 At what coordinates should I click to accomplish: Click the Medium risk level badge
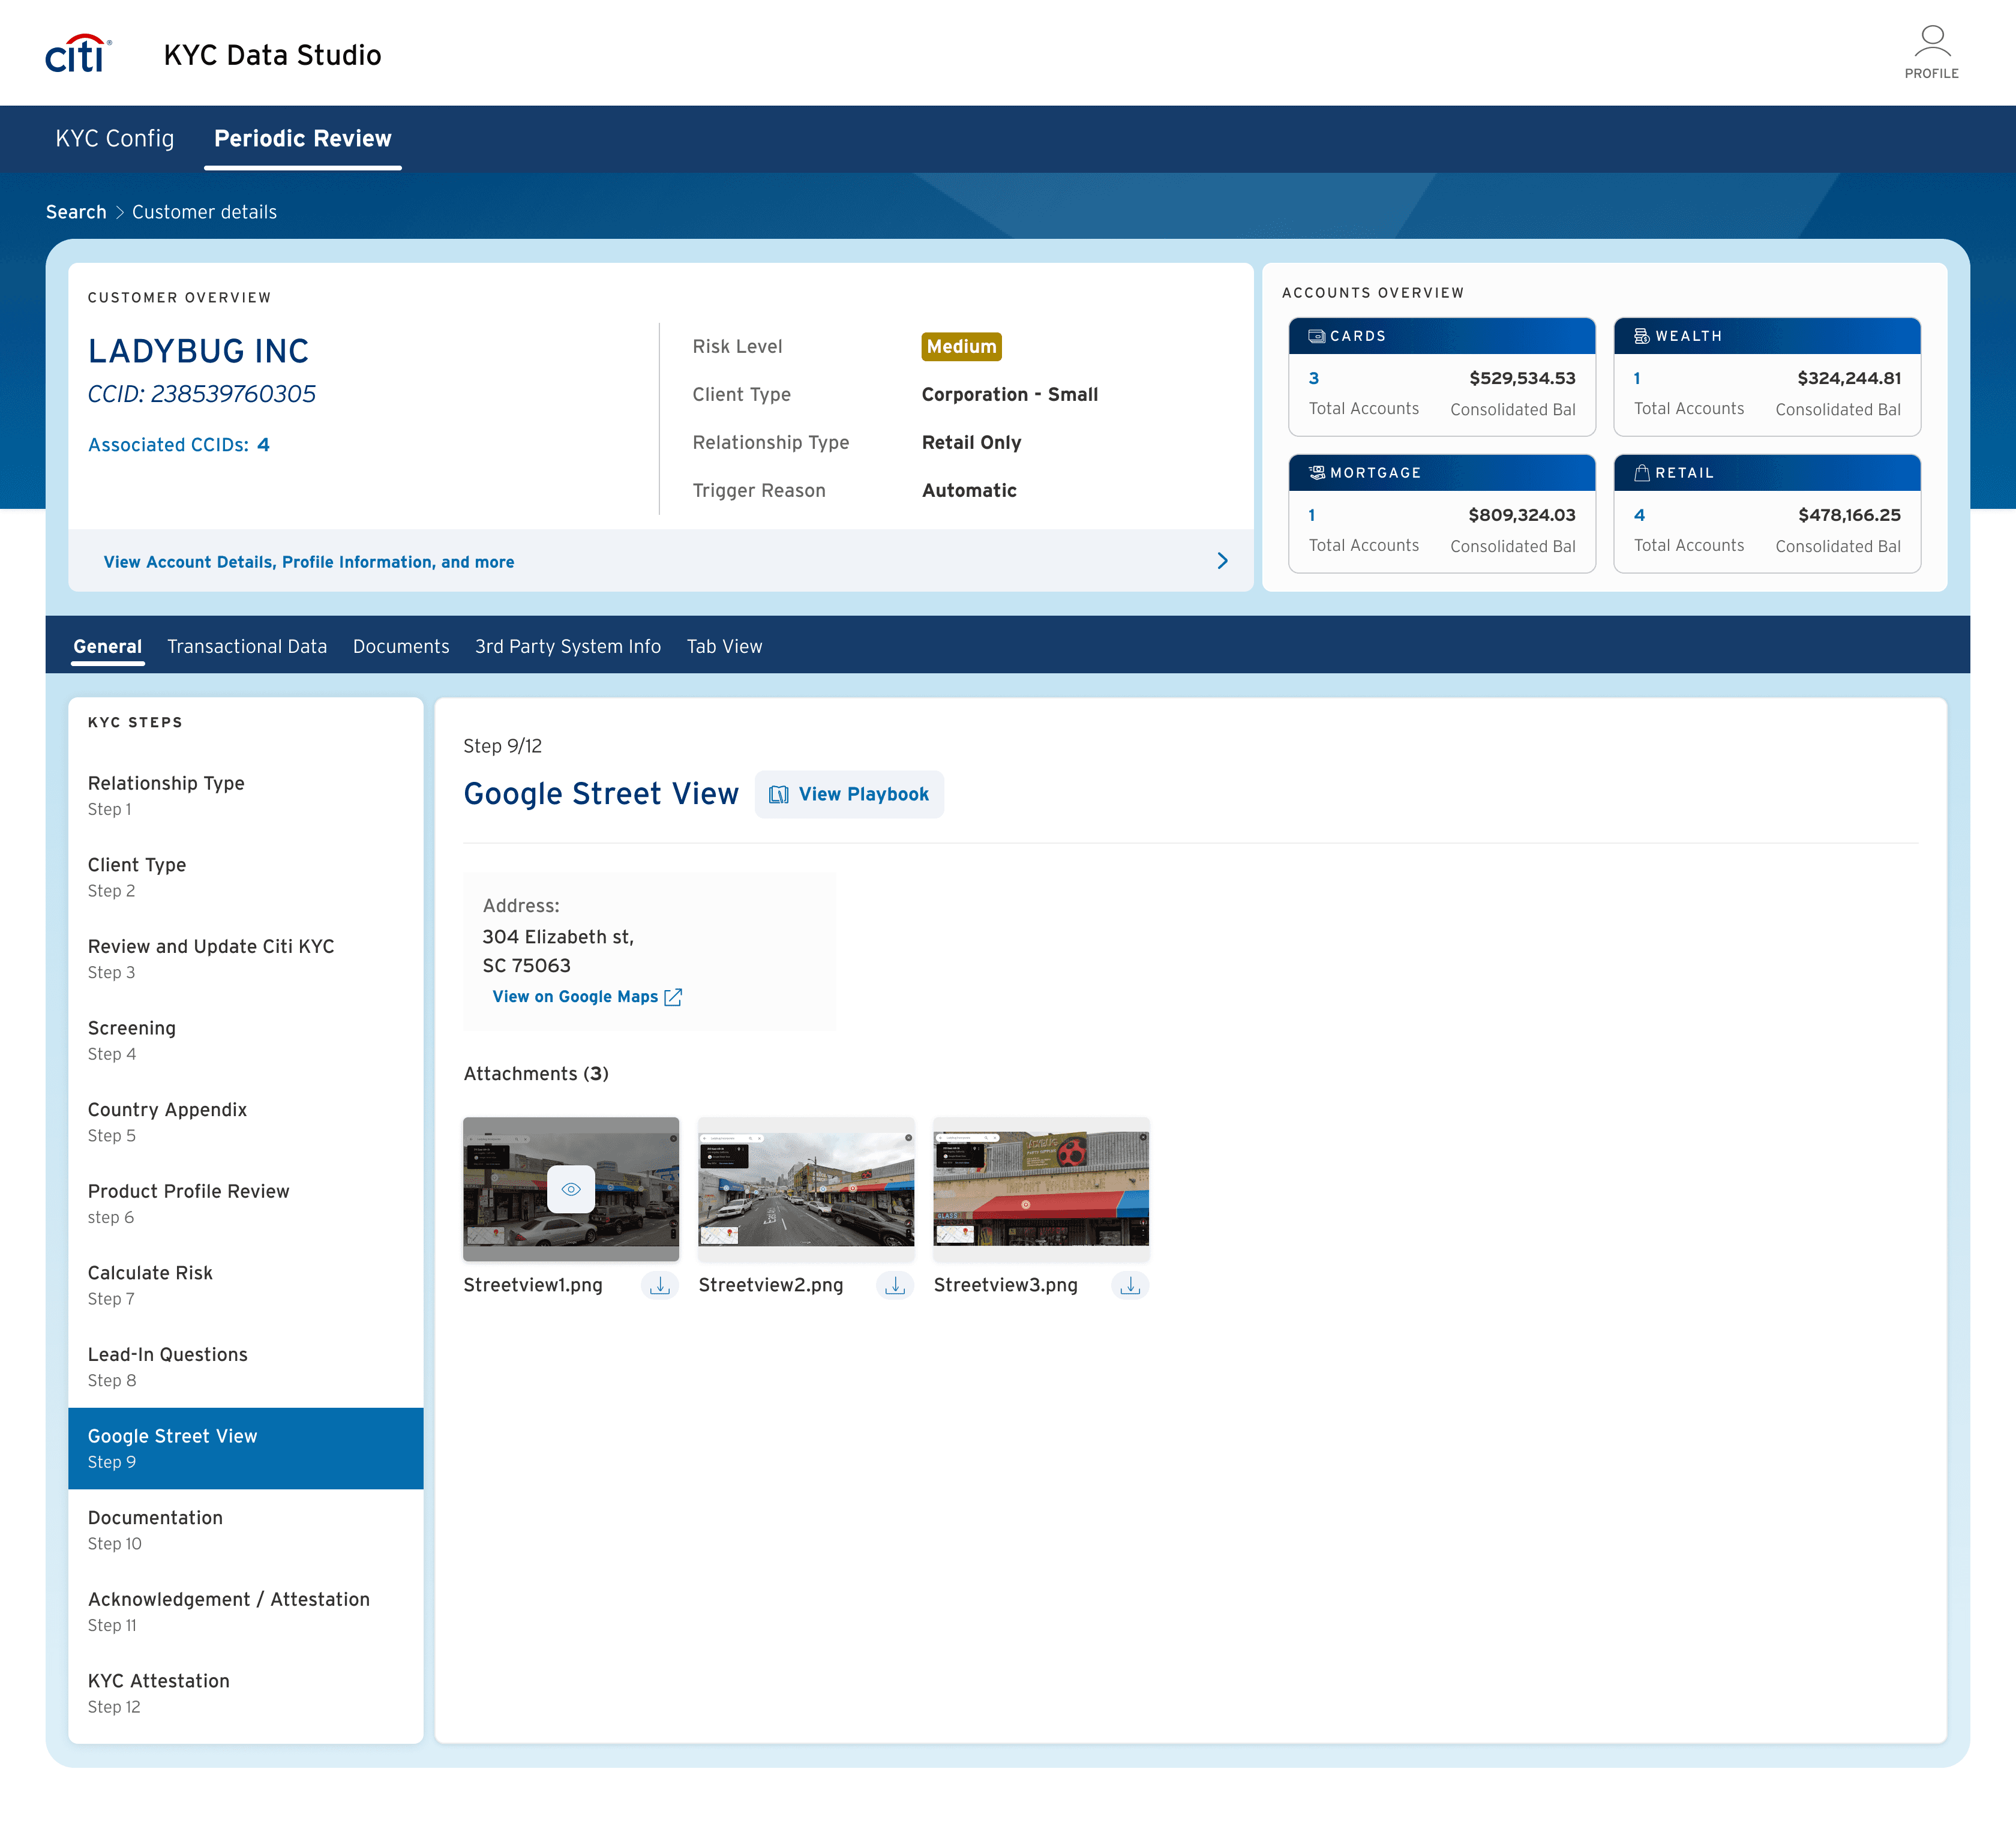click(960, 347)
